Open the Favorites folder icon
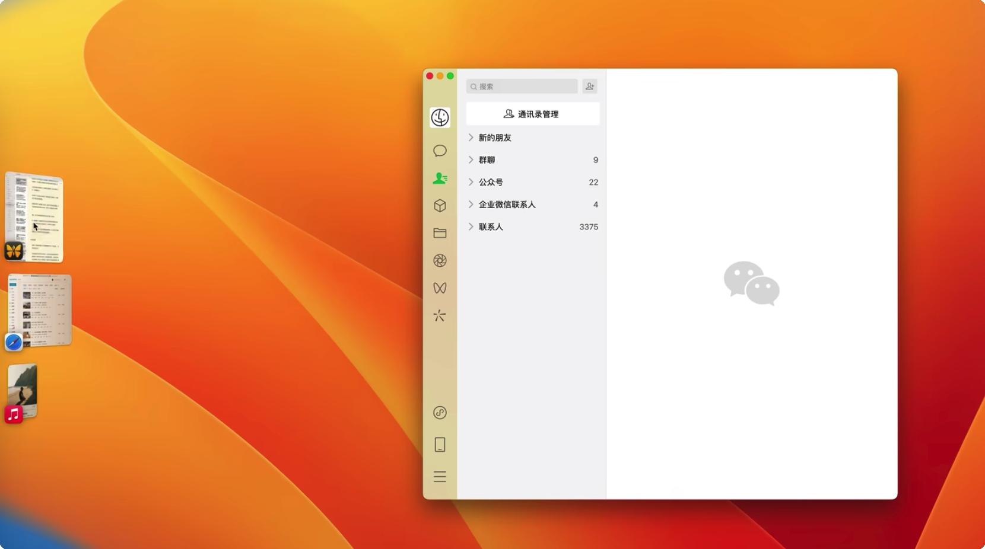The width and height of the screenshot is (985, 549). click(x=440, y=233)
